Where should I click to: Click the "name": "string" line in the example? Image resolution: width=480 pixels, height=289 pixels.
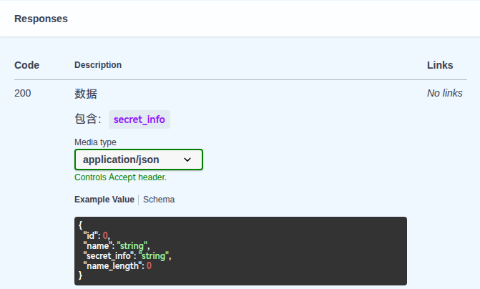pos(116,245)
